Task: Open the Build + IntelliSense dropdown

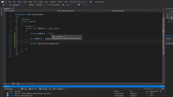Action: [60, 89]
